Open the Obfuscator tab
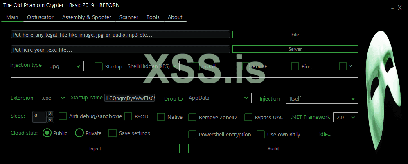 [x=40, y=17]
